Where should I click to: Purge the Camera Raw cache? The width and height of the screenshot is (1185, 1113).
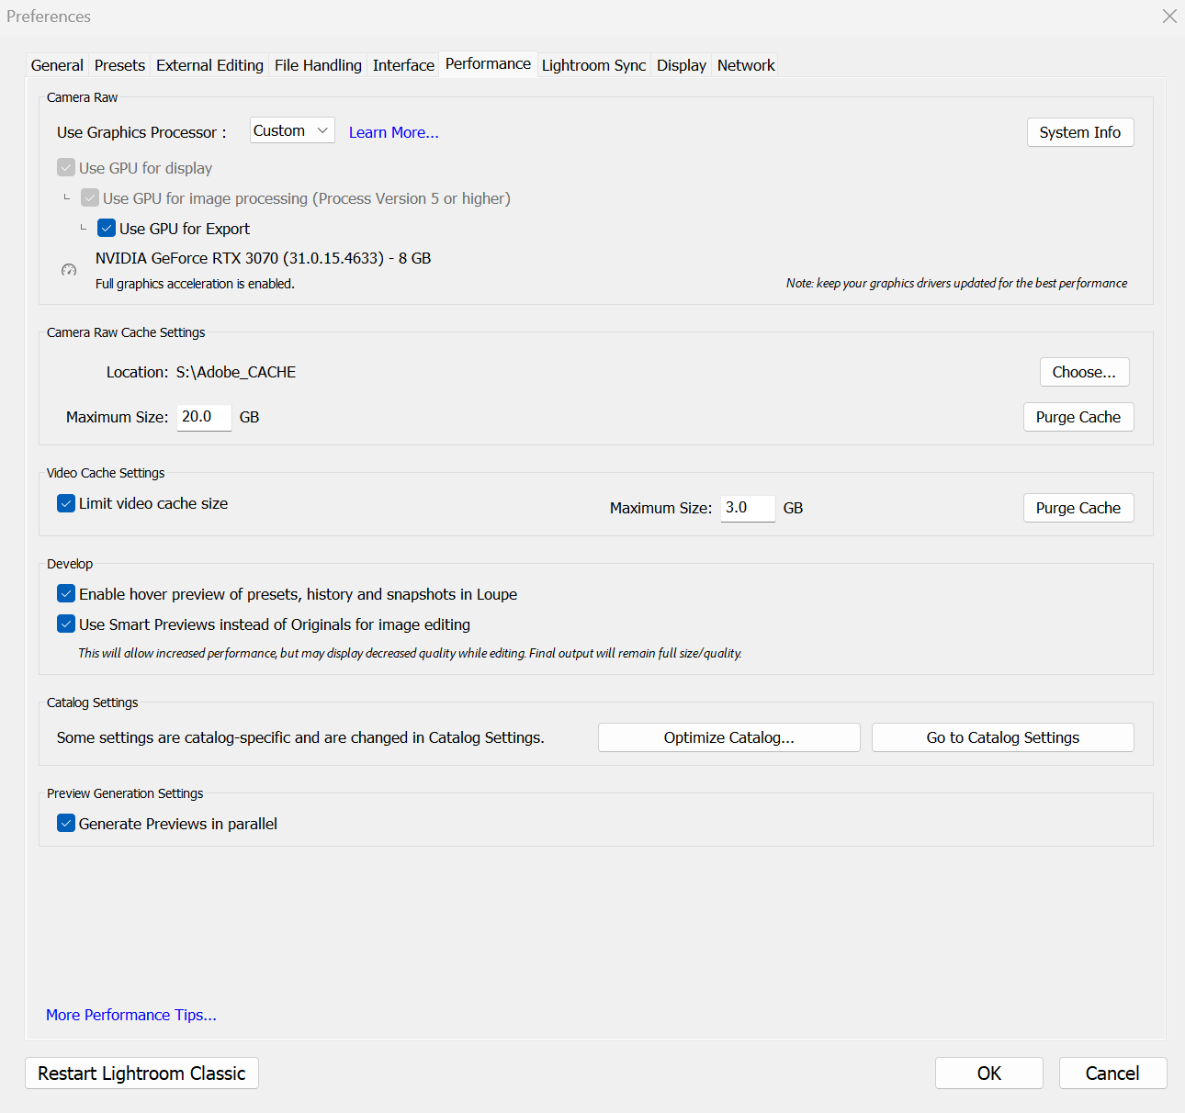click(1078, 416)
